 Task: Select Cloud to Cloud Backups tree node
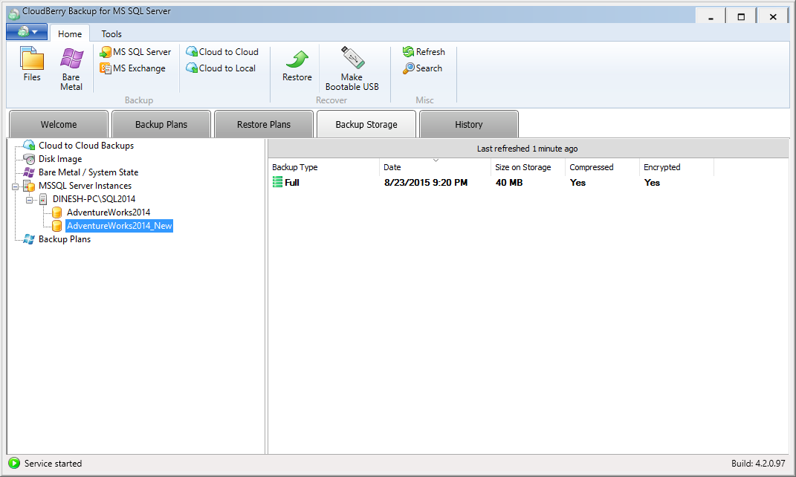[86, 146]
